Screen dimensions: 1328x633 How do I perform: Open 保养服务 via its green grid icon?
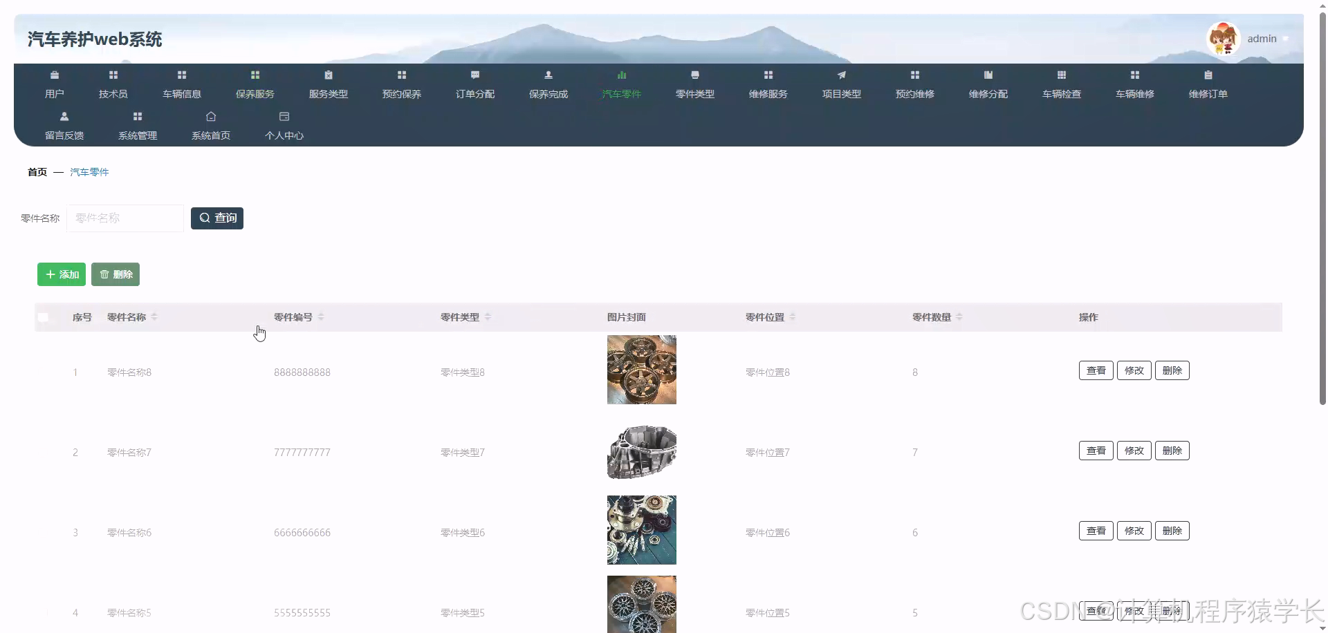click(x=255, y=75)
